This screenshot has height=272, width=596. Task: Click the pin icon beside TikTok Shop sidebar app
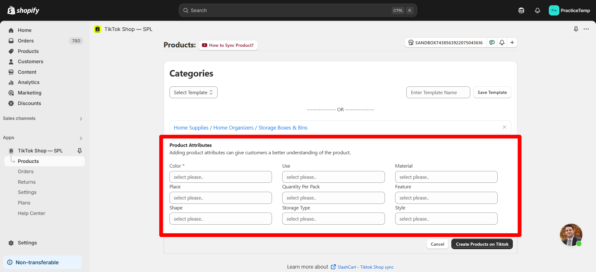click(x=79, y=151)
